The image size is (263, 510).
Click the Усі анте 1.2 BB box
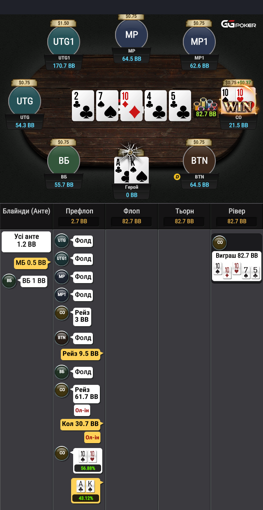[x=26, y=241]
